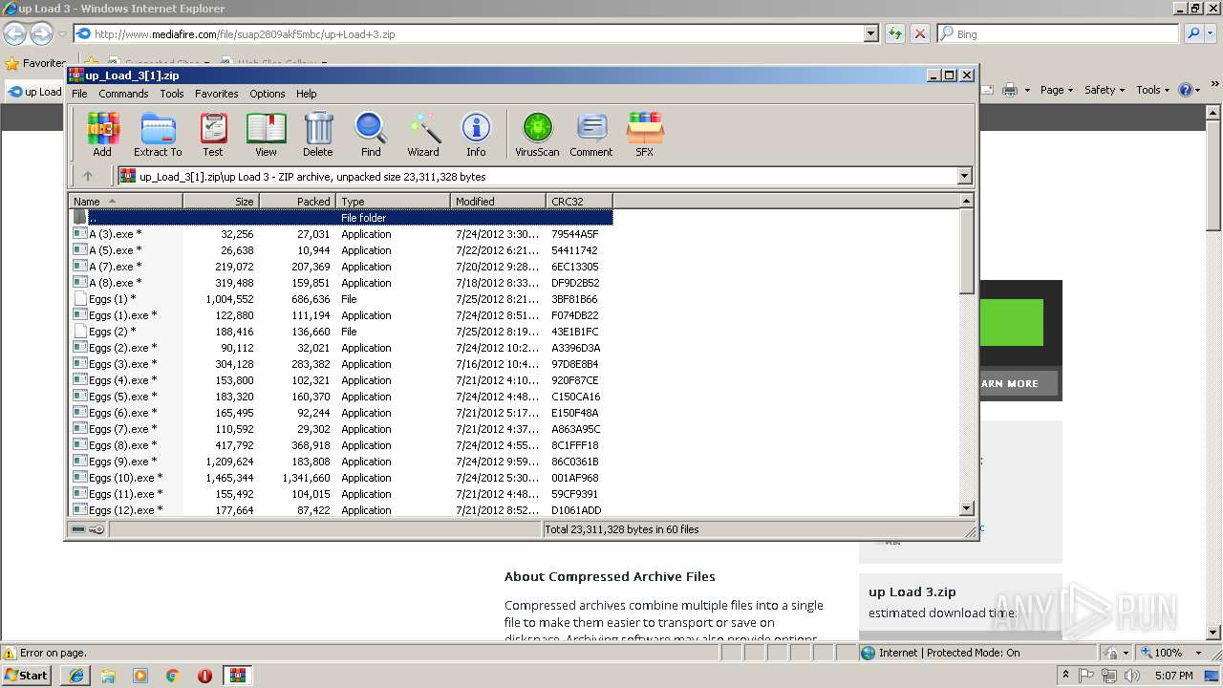Click the 'Error on page' status message
Image resolution: width=1223 pixels, height=688 pixels.
(53, 653)
